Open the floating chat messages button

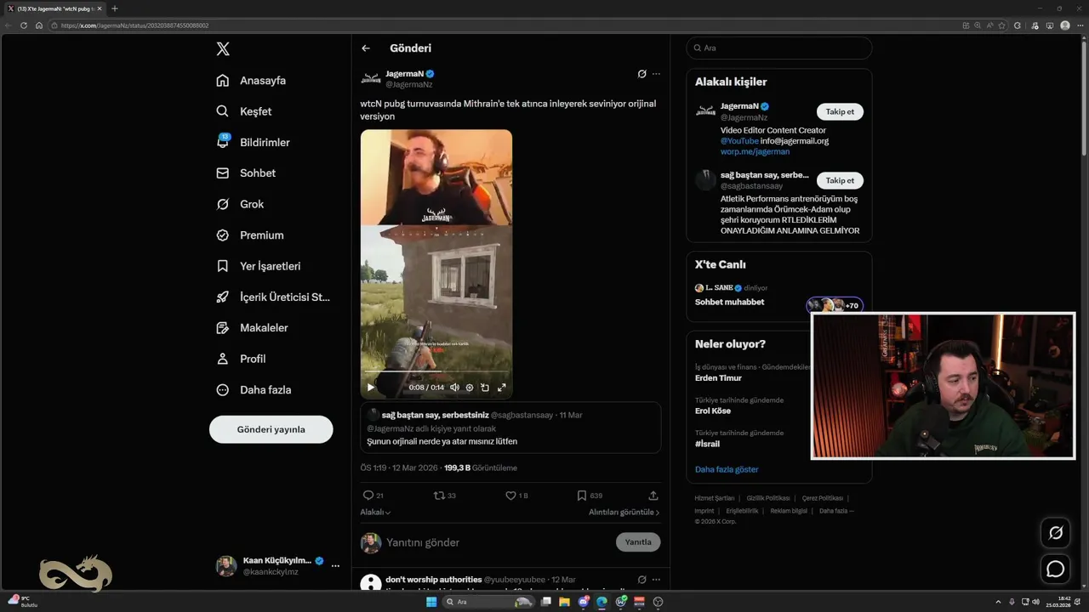pyautogui.click(x=1056, y=569)
